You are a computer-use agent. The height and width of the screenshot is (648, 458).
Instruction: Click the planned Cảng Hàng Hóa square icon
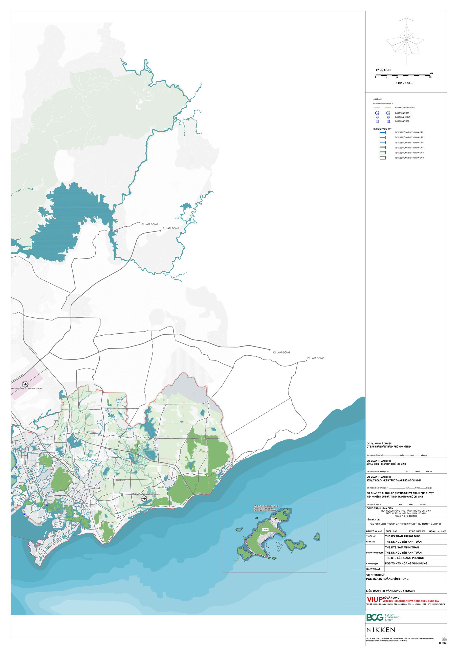tap(388, 121)
